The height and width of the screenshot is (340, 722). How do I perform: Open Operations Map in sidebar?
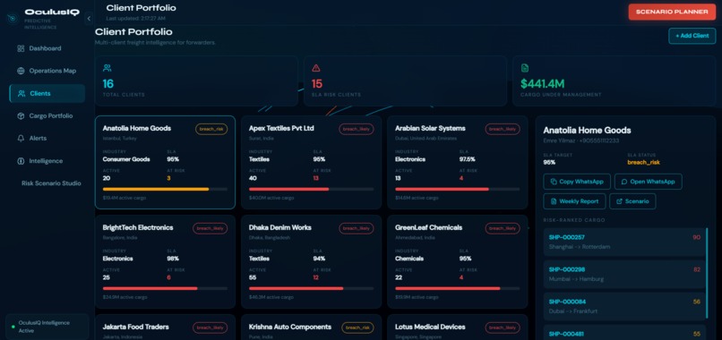tap(47, 71)
